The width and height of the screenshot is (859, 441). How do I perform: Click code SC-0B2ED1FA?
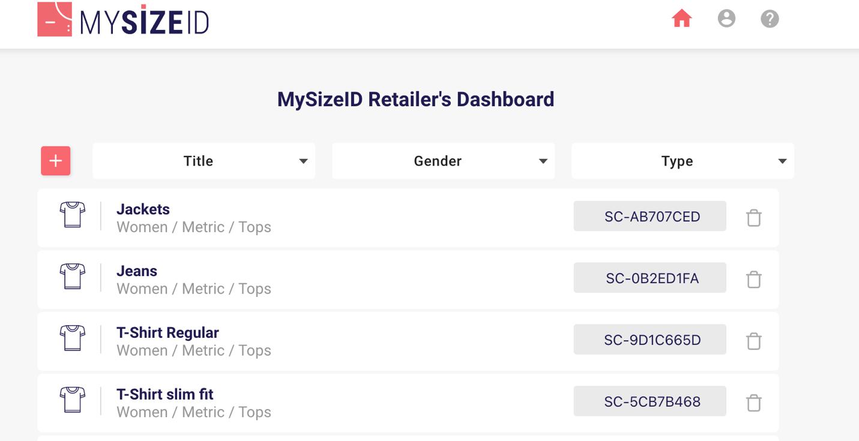pyautogui.click(x=650, y=278)
